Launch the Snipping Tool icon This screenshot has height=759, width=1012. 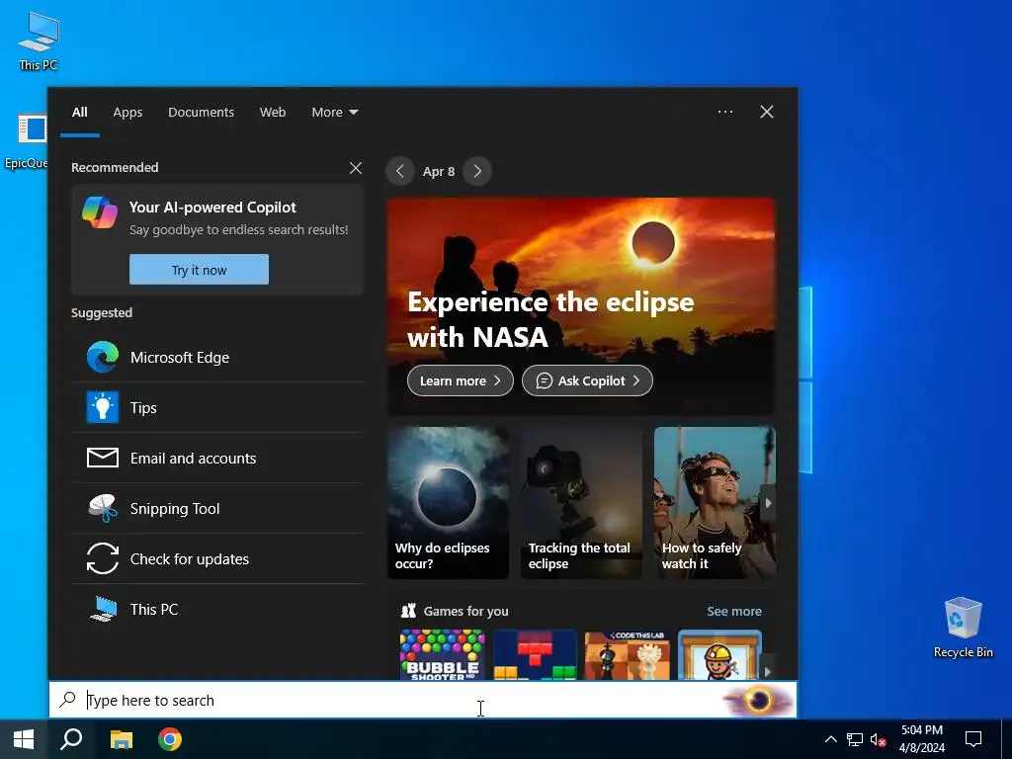pyautogui.click(x=103, y=508)
